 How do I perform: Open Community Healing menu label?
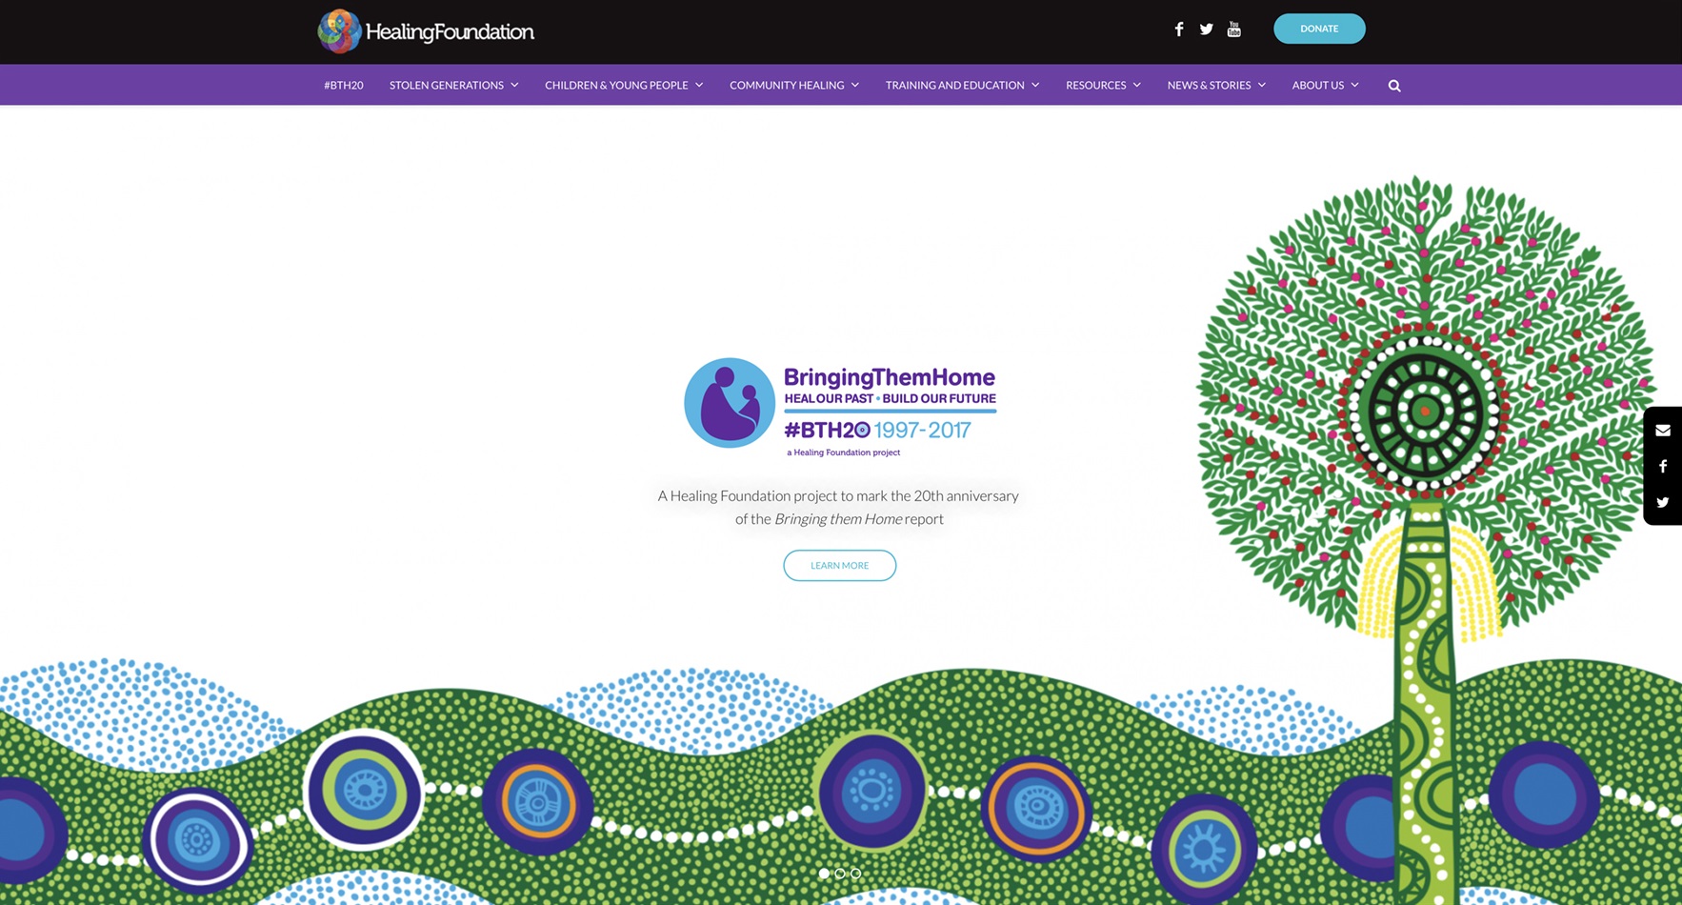click(x=787, y=85)
